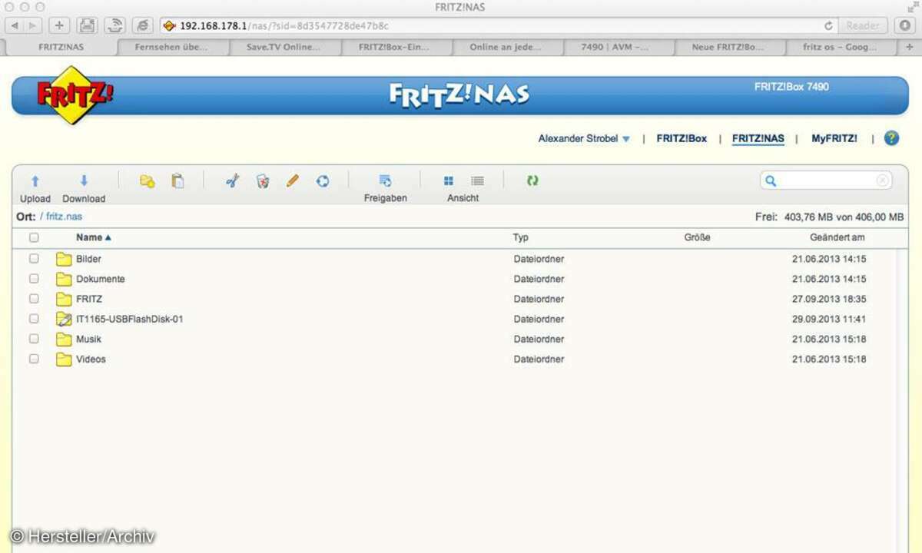922x553 pixels.
Task: Click the date 27.09.2013 18:35
Action: point(829,300)
